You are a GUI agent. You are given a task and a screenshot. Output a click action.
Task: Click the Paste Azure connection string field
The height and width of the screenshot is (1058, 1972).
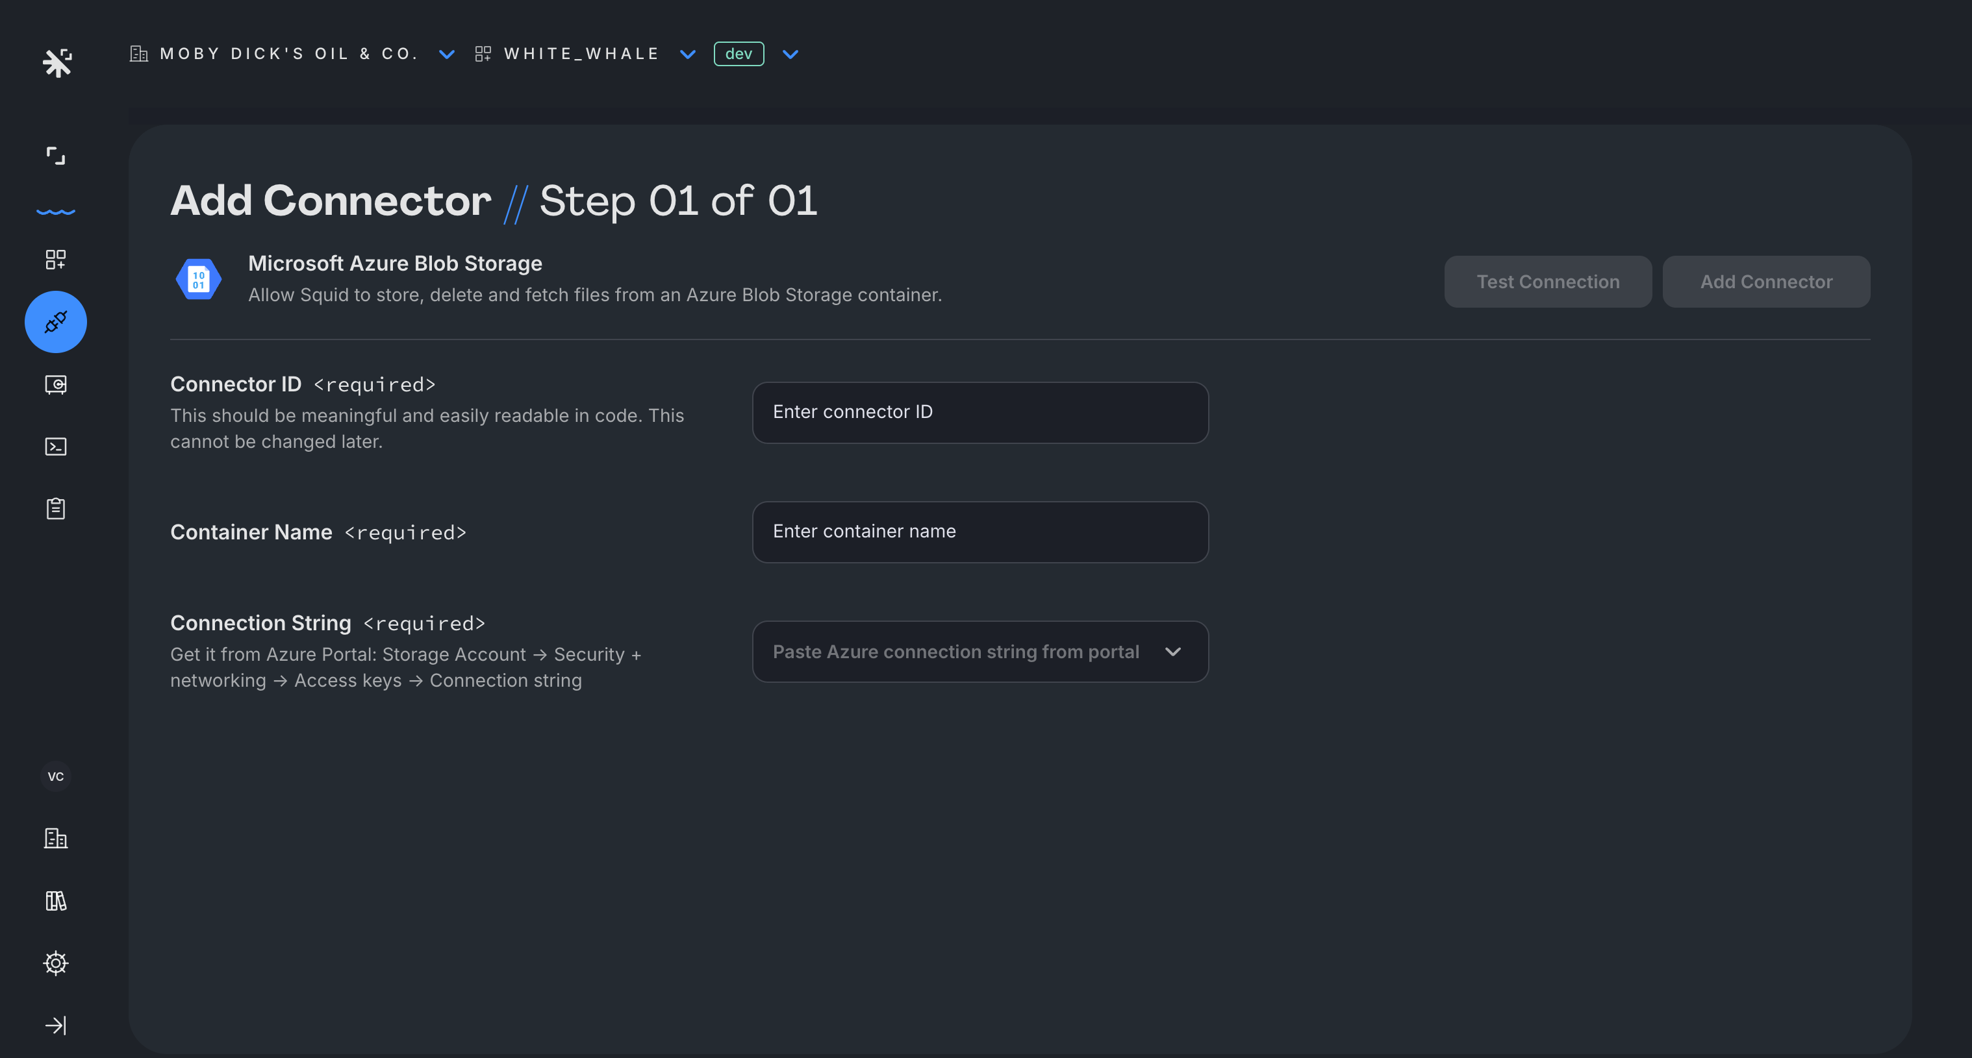981,652
